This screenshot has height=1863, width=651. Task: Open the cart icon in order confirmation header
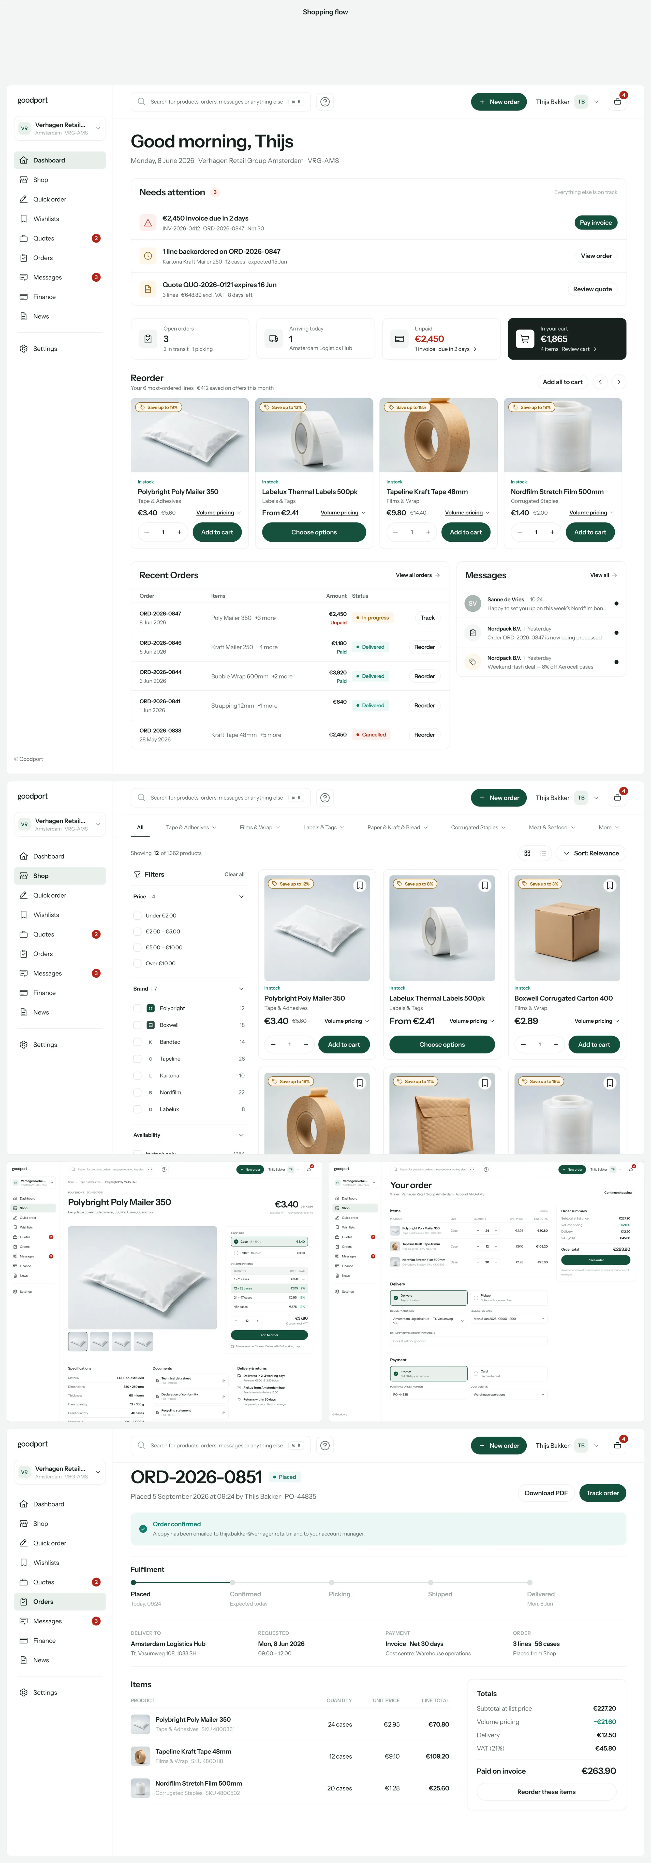tap(618, 1446)
